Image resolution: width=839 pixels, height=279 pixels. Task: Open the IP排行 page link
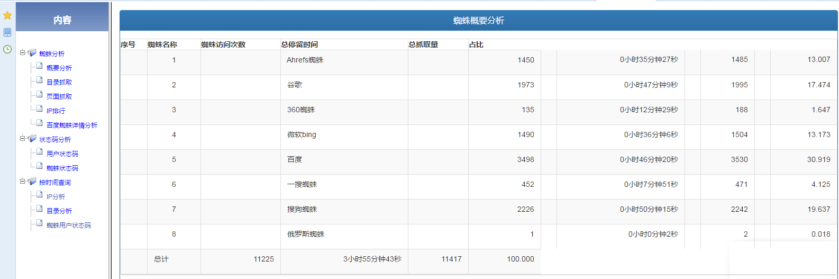(56, 111)
